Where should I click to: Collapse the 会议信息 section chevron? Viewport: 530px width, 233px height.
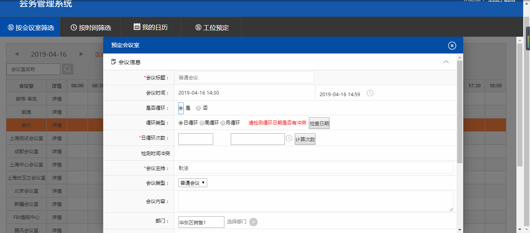tap(446, 62)
